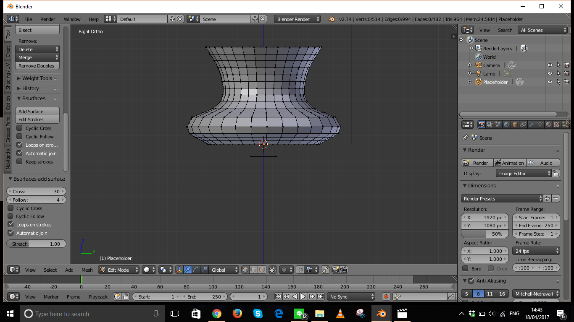
Task: Open the Object properties tab cube icon
Action: [x=515, y=125]
